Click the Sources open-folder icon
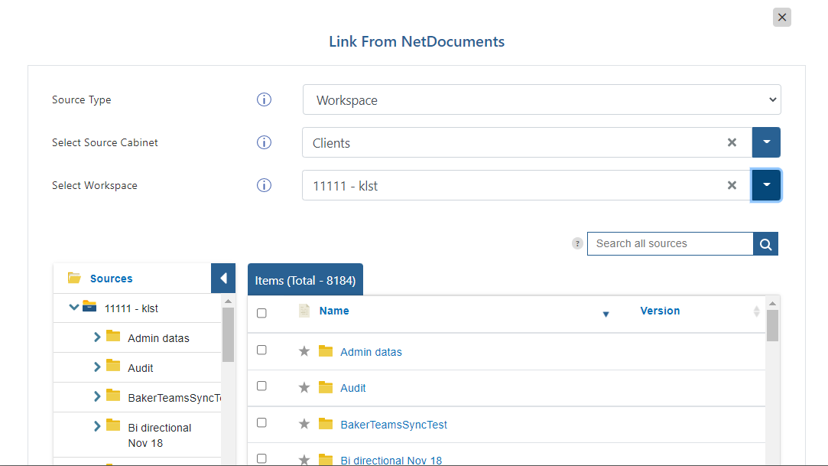This screenshot has height=466, width=828. pyautogui.click(x=74, y=278)
